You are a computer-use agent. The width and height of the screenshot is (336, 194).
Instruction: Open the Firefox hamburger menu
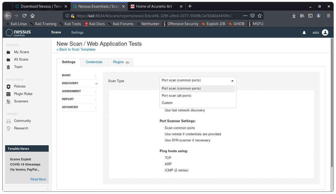coord(328,16)
